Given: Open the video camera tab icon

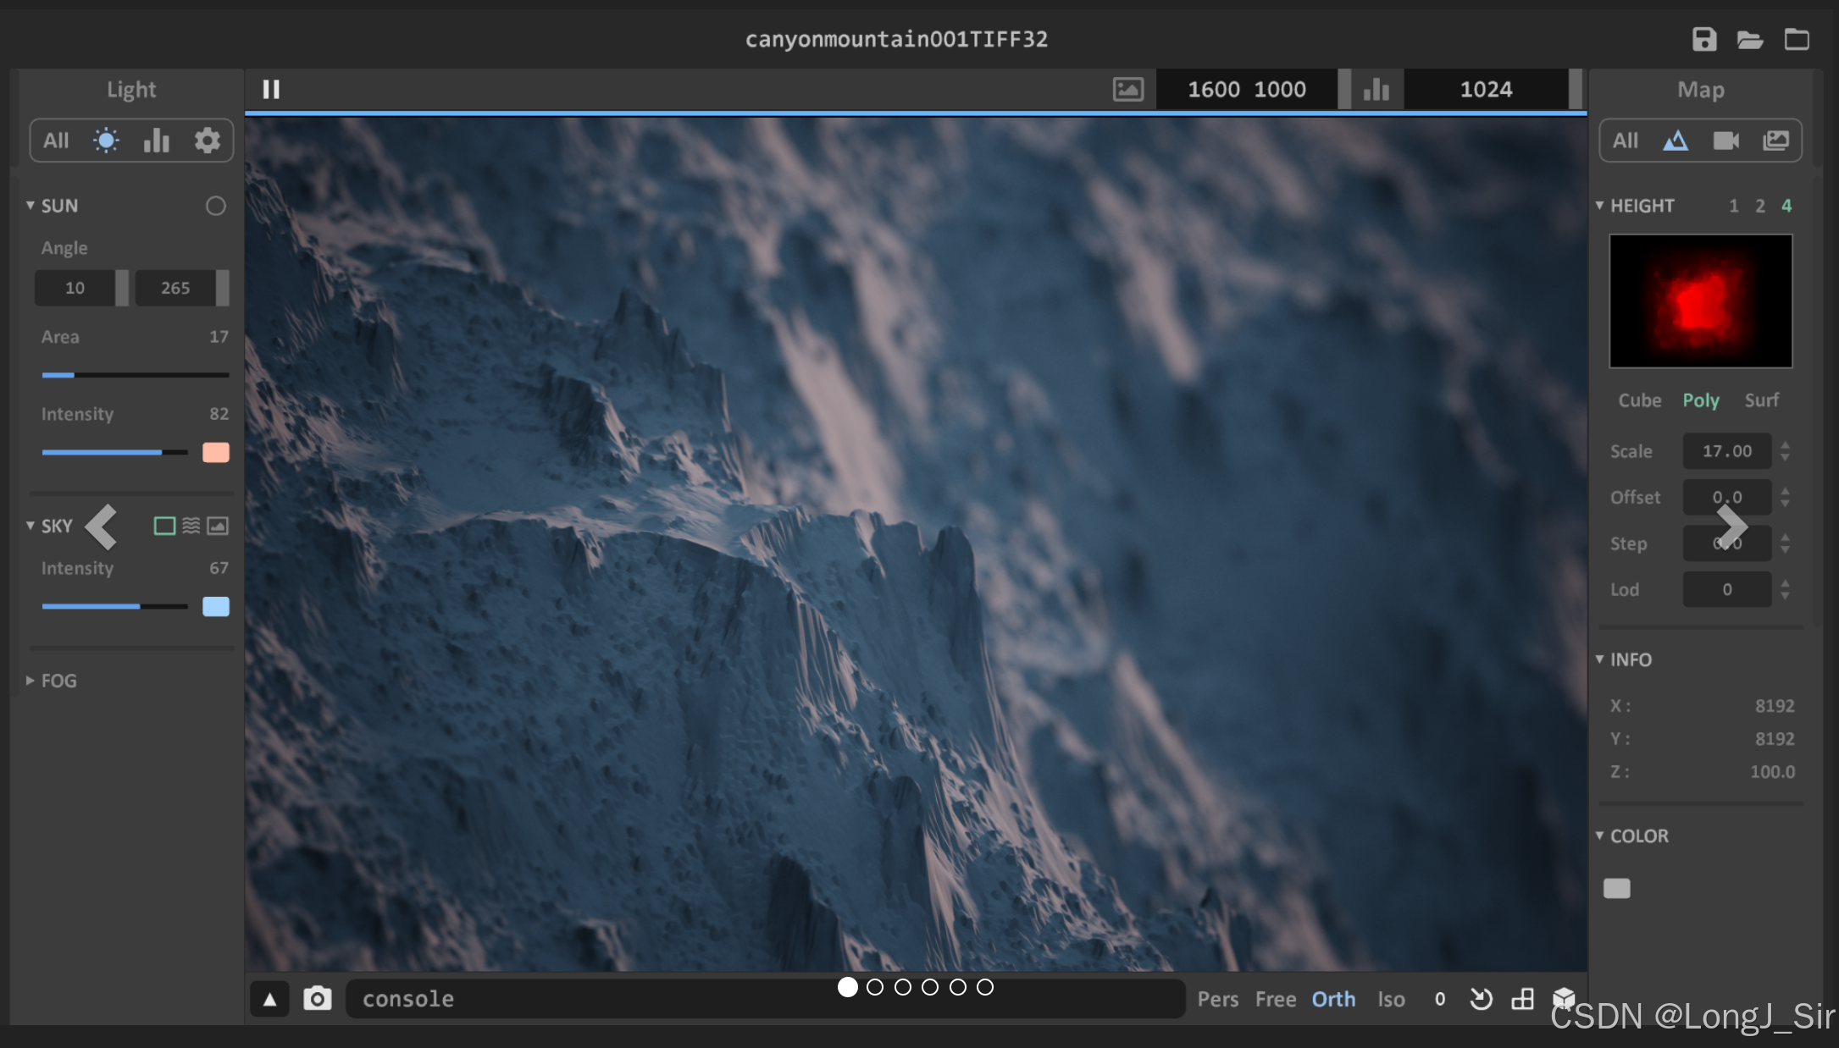Looking at the screenshot, I should [x=1725, y=141].
